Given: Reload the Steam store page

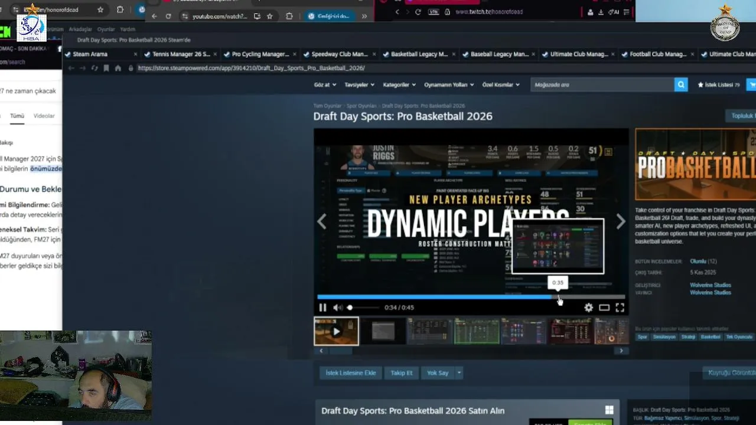Looking at the screenshot, I should (x=94, y=68).
